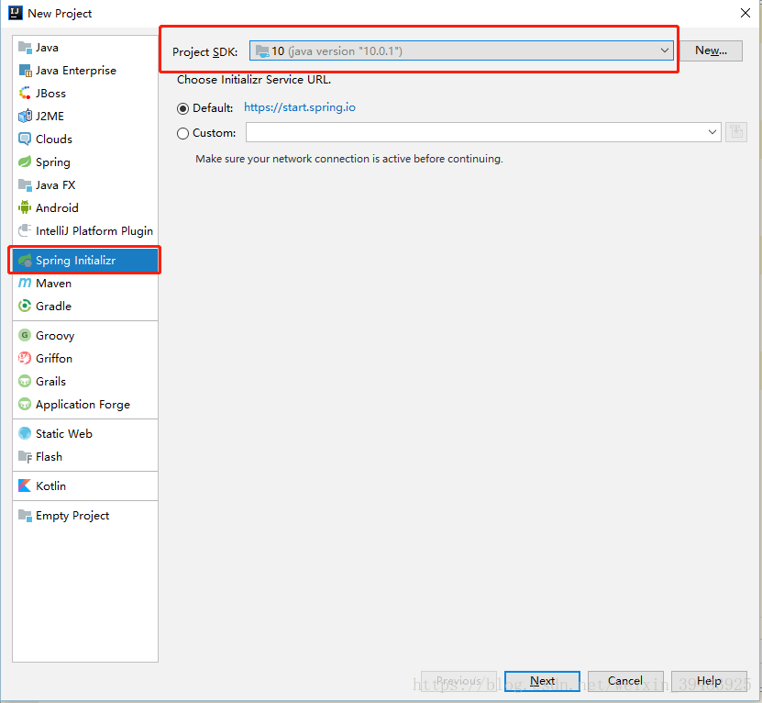Select J2ME project type label
This screenshot has height=703, width=762.
[x=50, y=117]
